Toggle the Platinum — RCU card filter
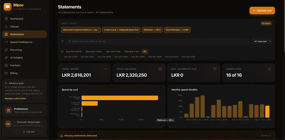The width and height of the screenshot is (285, 140). tap(152, 30)
